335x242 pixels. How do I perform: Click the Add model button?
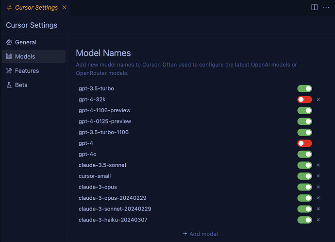(x=201, y=234)
